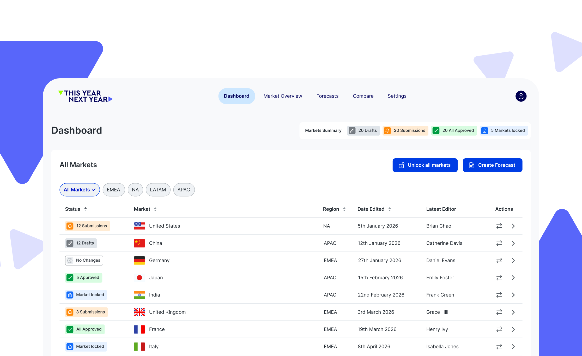Viewport: 582px width, 356px height.
Task: Filter markets by NA region
Action: pos(135,190)
